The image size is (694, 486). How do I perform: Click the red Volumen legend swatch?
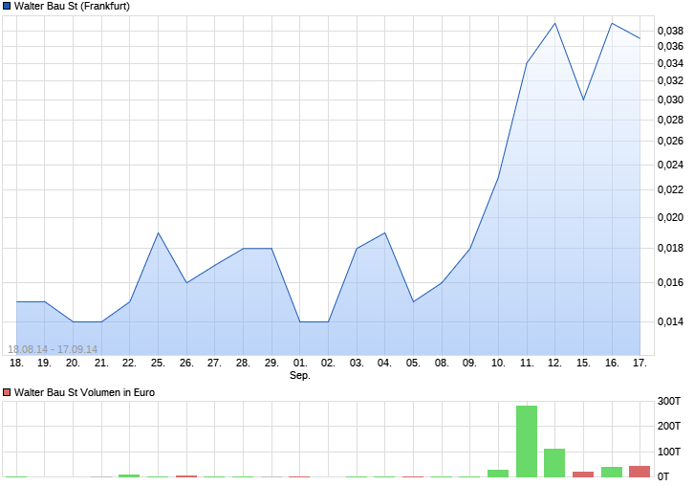[7, 392]
